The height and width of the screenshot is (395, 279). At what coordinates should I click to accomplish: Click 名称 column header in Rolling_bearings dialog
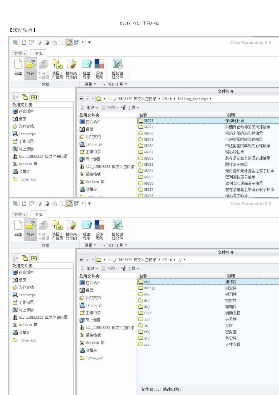point(143,115)
